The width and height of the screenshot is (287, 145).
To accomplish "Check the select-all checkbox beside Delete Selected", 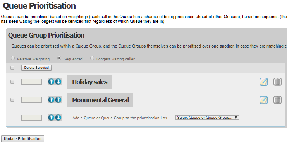I will (x=12, y=68).
